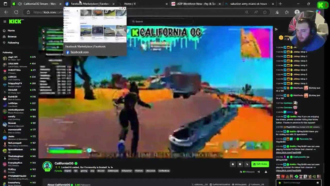This screenshot has height=186, width=330.
Task: Open the Fortnite category link
Action: pyautogui.click(x=58, y=171)
